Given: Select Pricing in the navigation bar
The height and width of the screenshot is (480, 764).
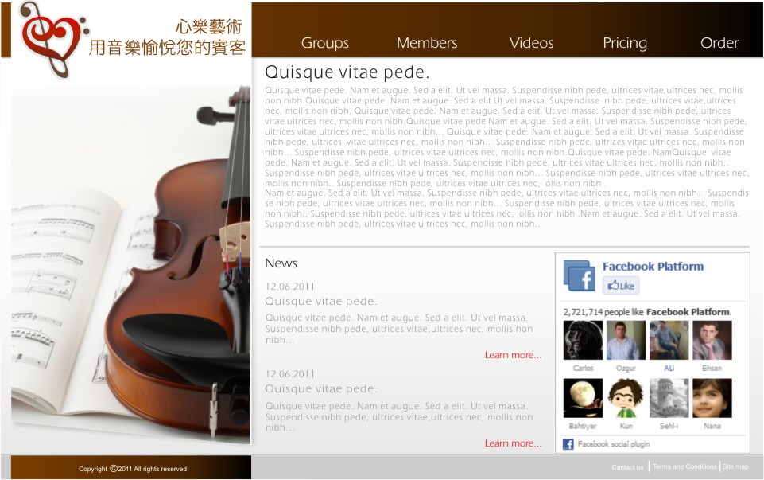Looking at the screenshot, I should tap(625, 44).
